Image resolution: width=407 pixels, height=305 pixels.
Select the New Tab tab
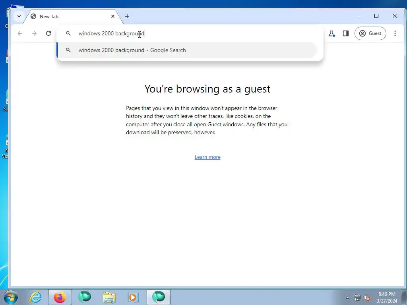point(73,16)
